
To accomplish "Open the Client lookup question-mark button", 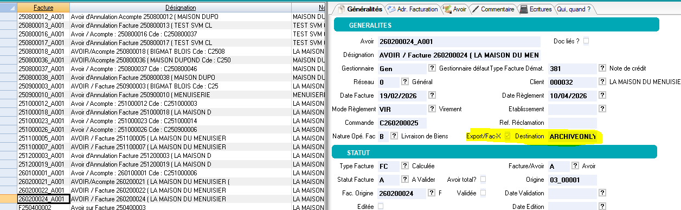I will [603, 82].
